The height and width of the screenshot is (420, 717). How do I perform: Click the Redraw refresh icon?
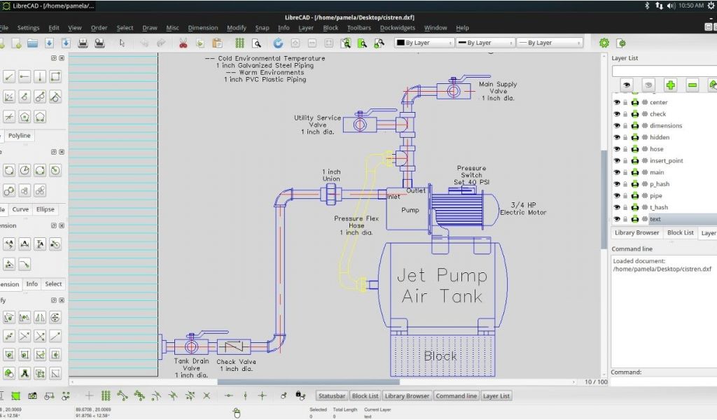[278, 43]
